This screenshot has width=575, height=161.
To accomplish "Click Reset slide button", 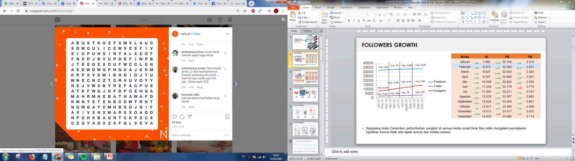I will point(335,17).
